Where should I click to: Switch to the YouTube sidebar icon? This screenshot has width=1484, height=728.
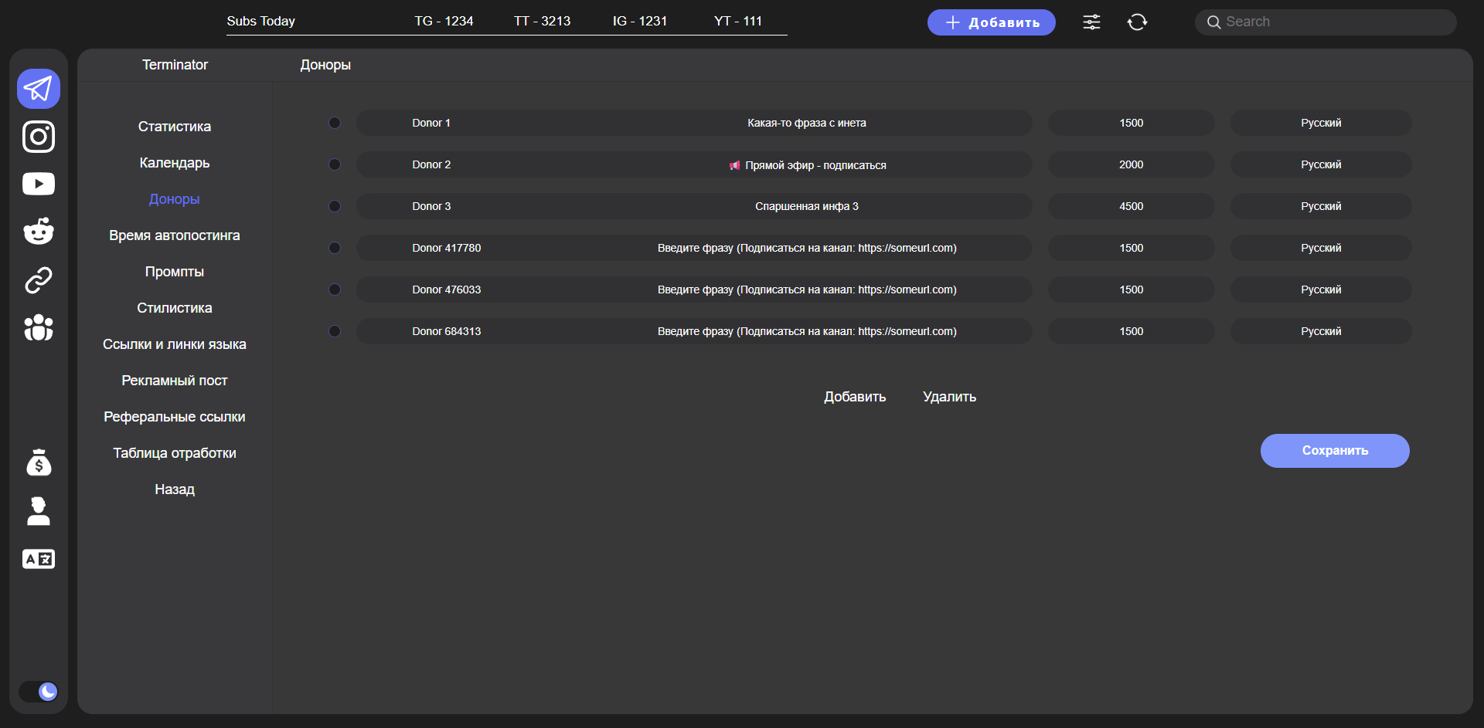pyautogui.click(x=39, y=184)
